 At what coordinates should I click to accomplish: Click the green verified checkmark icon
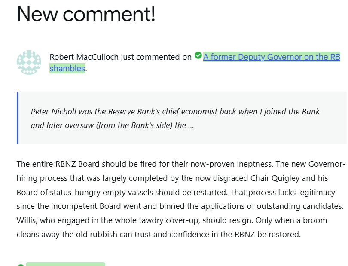(198, 55)
